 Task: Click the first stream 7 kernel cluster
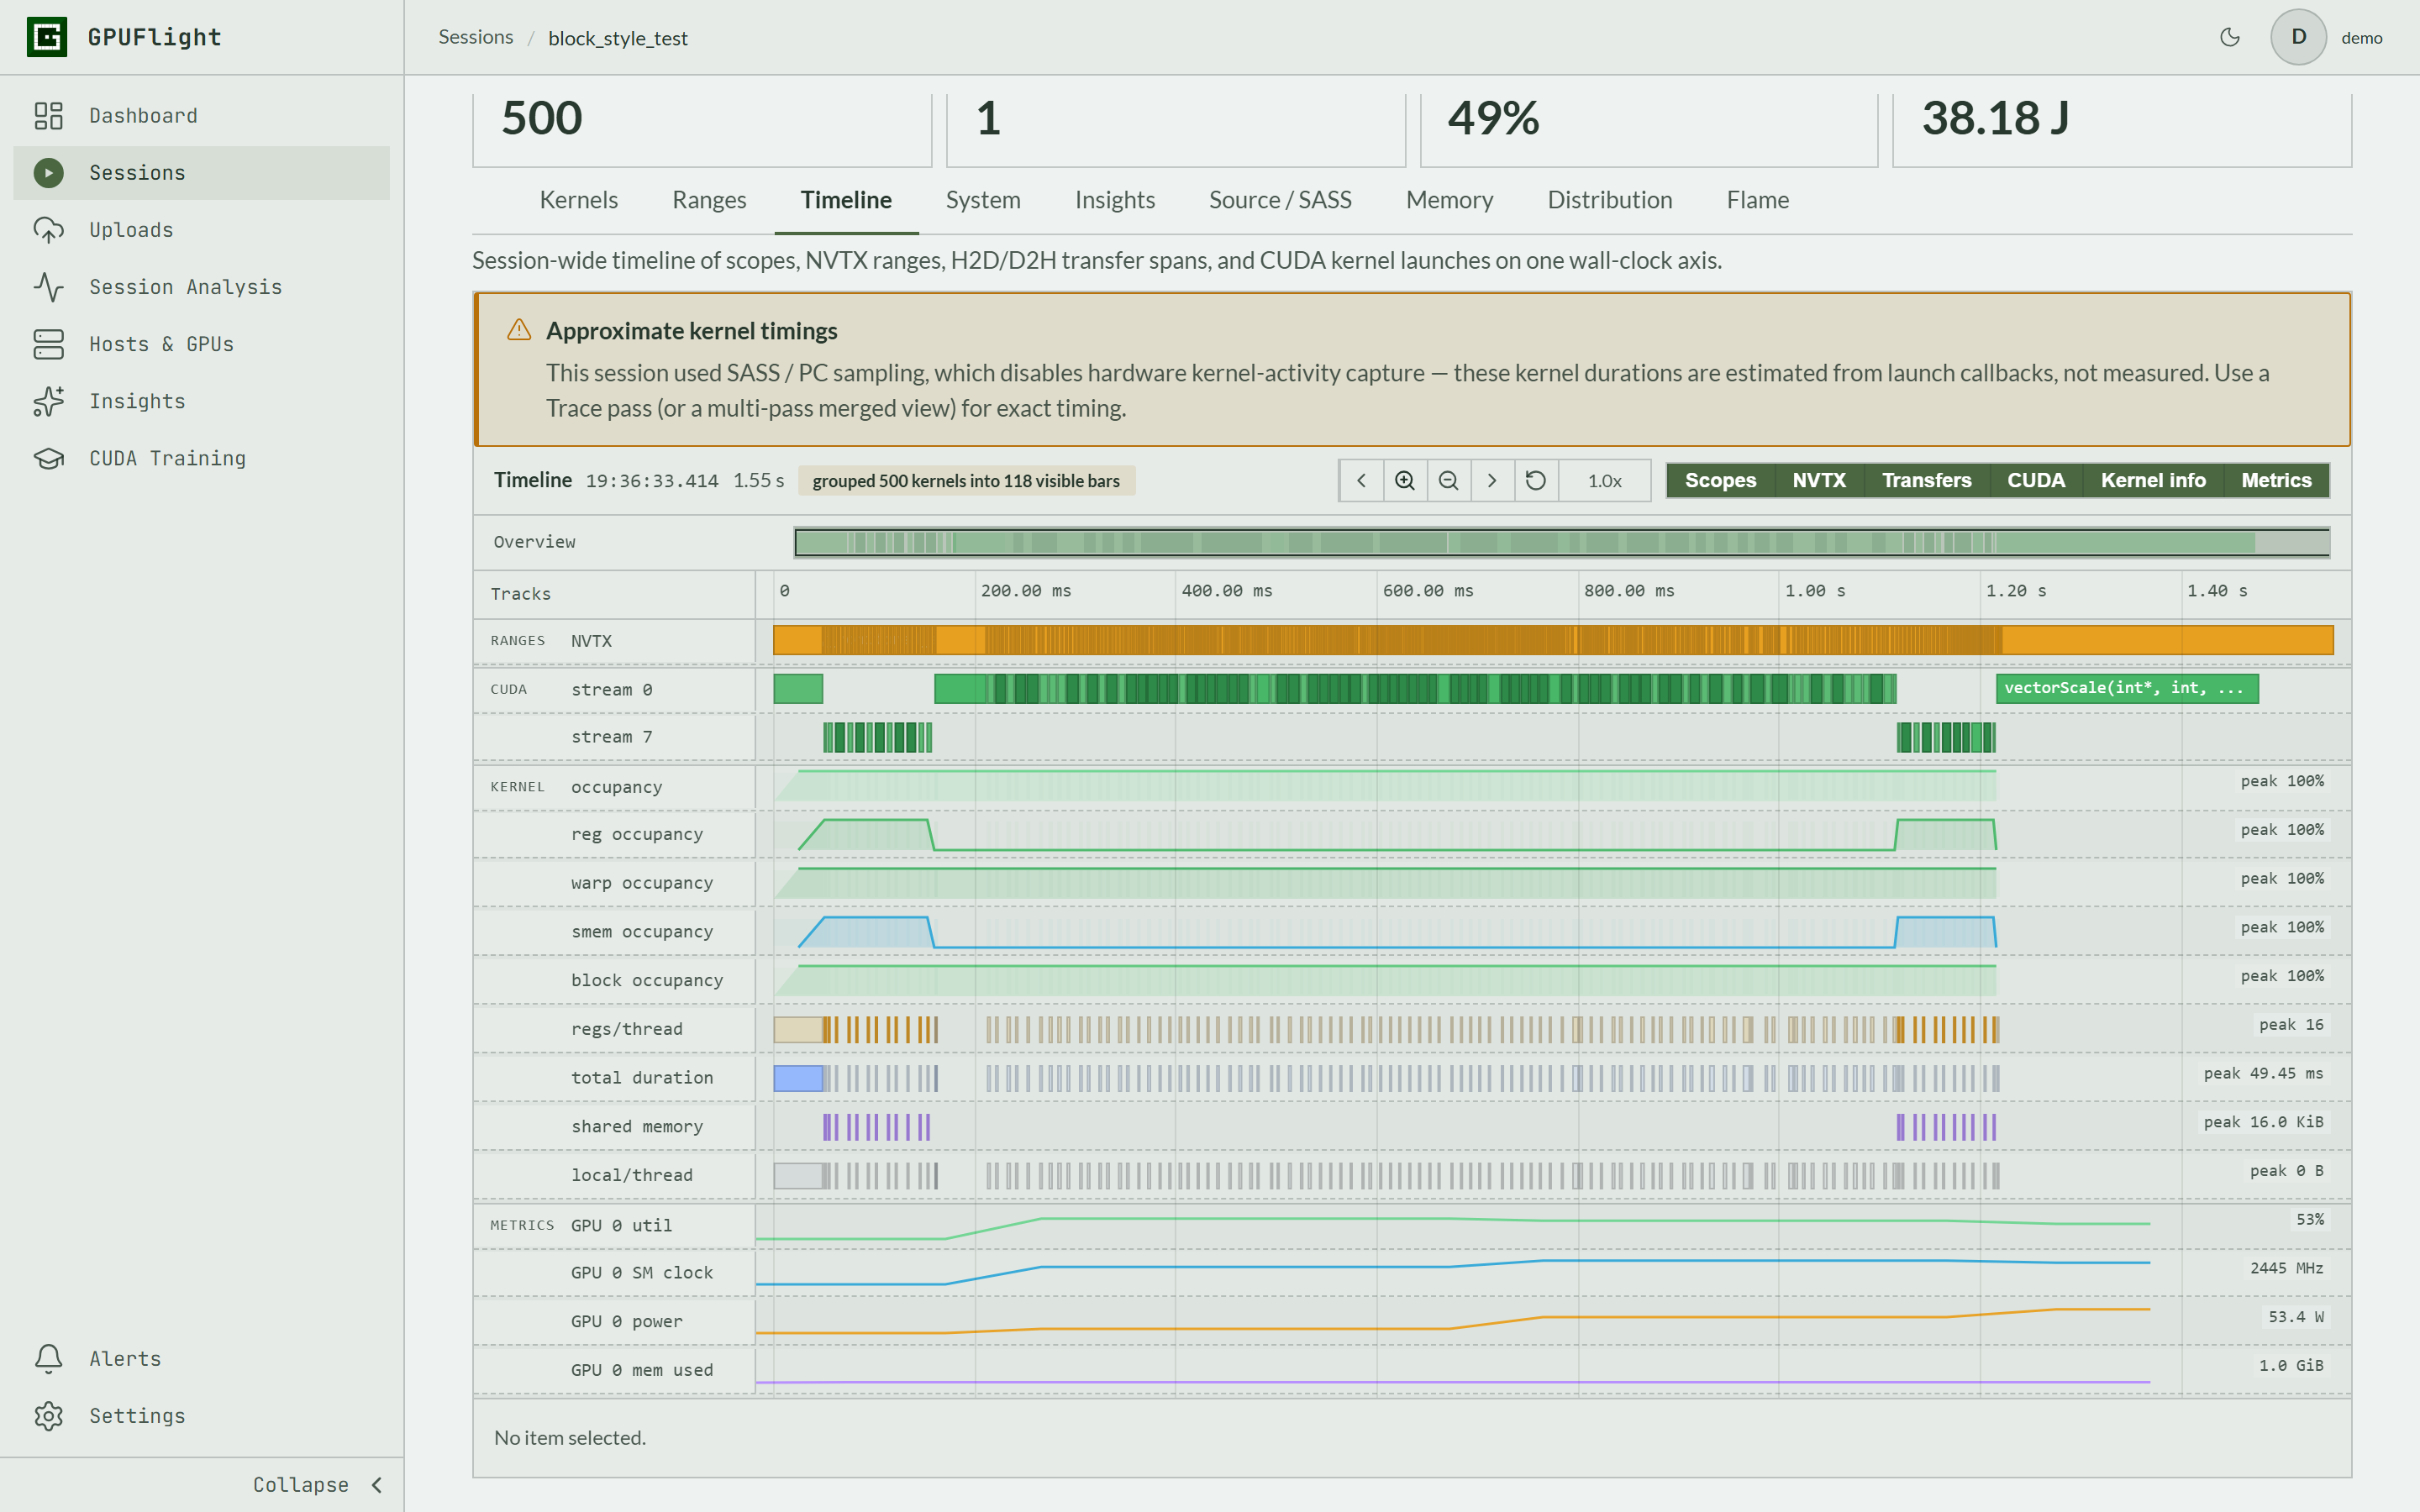(877, 738)
